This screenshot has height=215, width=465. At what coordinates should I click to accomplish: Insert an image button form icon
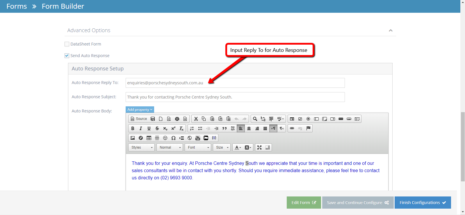pyautogui.click(x=349, y=119)
